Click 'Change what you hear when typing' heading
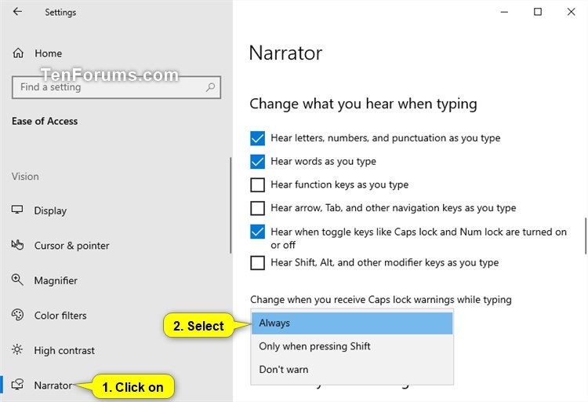 point(363,104)
